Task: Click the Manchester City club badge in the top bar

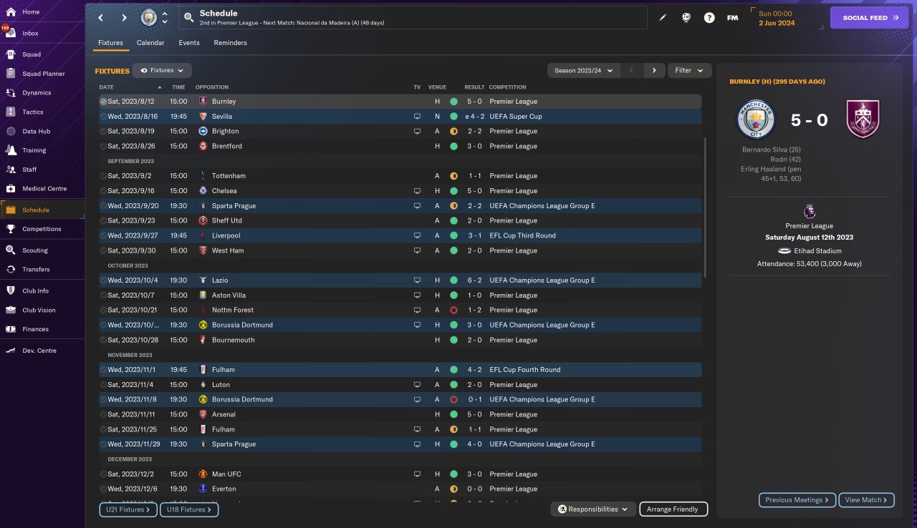Action: click(x=149, y=17)
